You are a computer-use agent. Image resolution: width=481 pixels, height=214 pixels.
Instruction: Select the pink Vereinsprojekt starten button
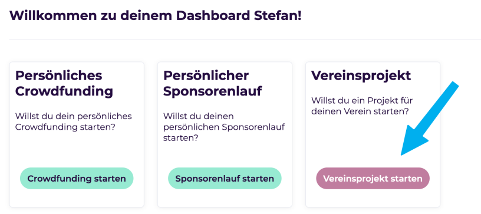pyautogui.click(x=373, y=178)
